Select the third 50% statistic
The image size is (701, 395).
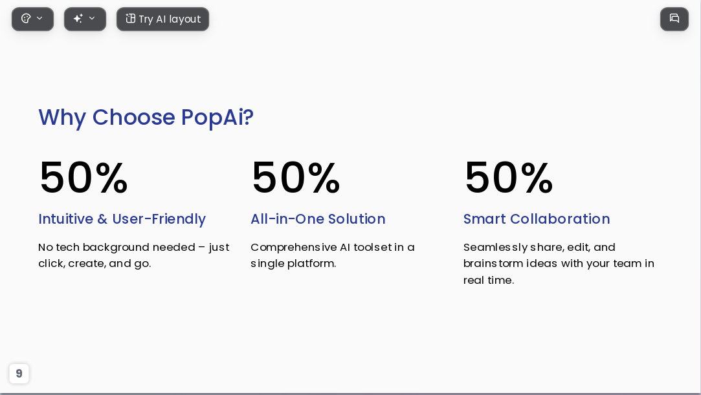[x=509, y=178]
